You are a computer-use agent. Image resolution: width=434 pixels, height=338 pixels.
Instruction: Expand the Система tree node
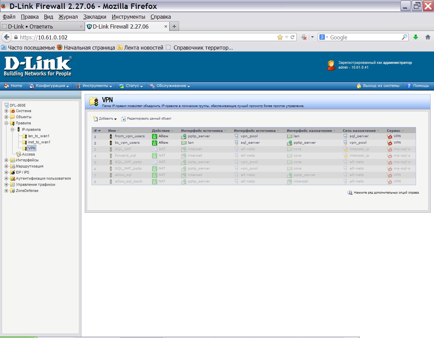click(x=6, y=111)
